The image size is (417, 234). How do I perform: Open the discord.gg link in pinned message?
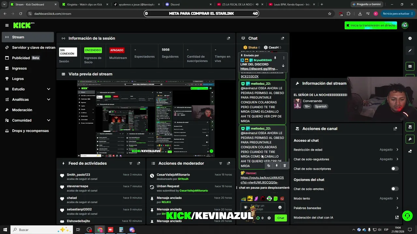point(259,69)
